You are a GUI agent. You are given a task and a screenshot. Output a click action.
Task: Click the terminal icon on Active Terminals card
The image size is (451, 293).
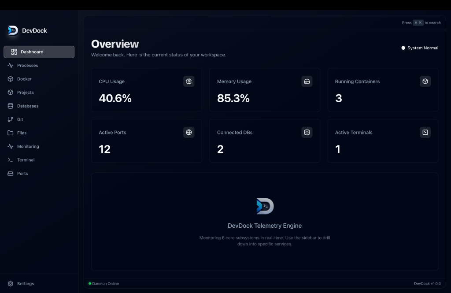425,132
